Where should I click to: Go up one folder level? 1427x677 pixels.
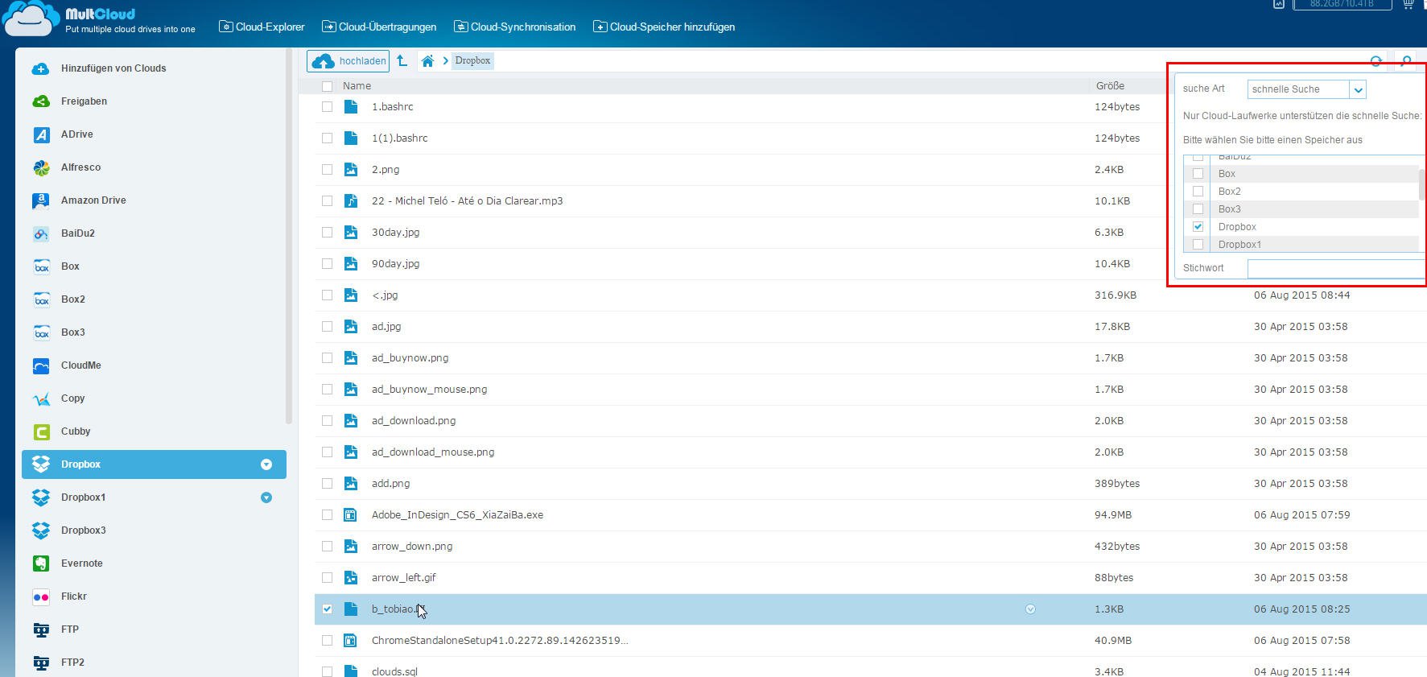(402, 60)
